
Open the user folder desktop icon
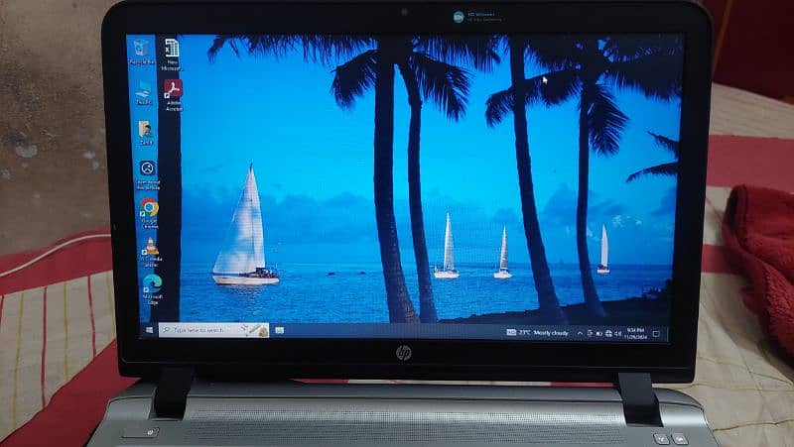(x=146, y=133)
